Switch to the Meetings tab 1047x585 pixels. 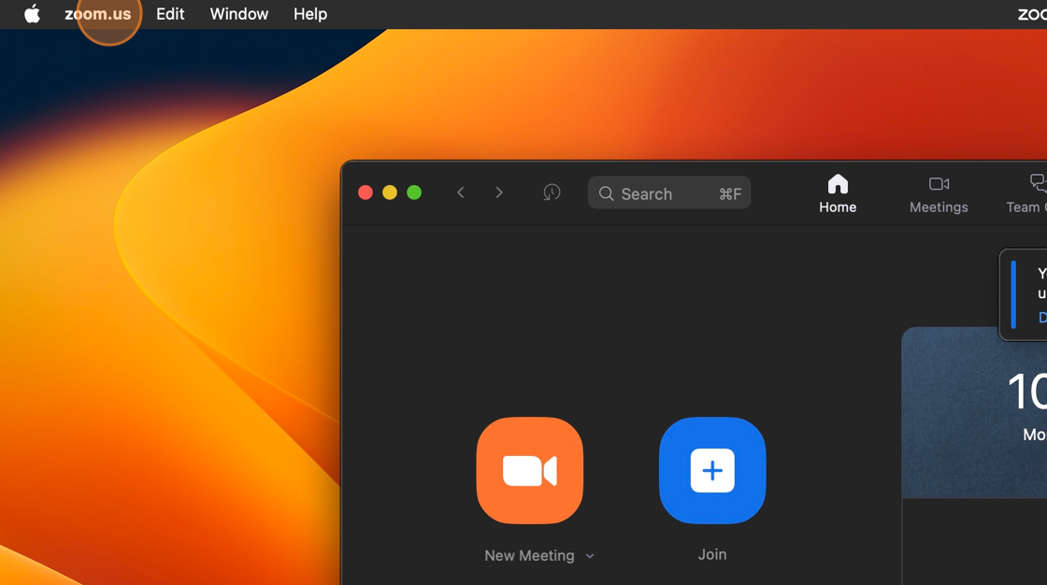coord(939,194)
